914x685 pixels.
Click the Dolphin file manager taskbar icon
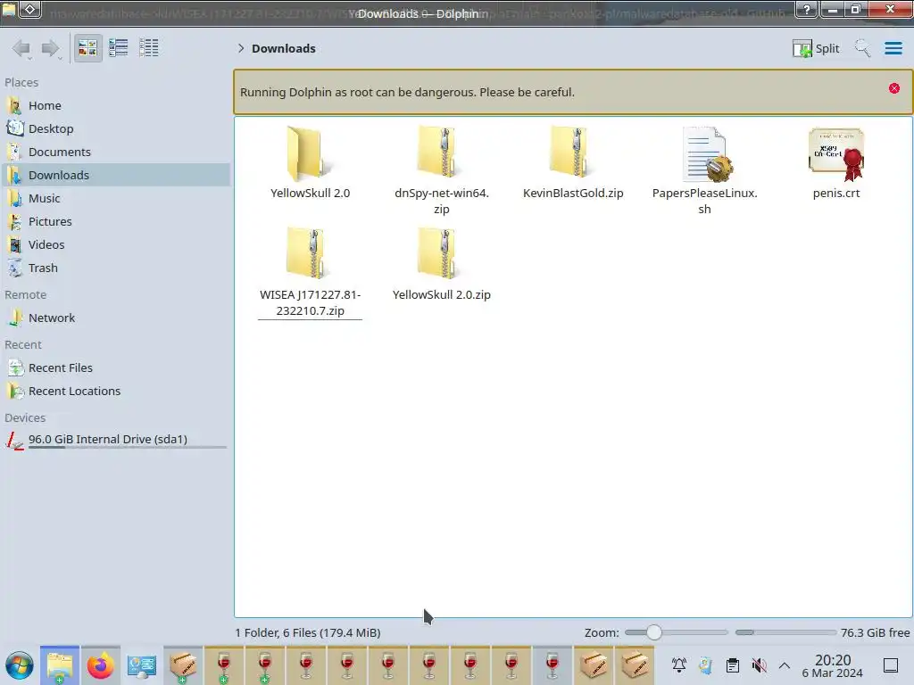(x=60, y=665)
